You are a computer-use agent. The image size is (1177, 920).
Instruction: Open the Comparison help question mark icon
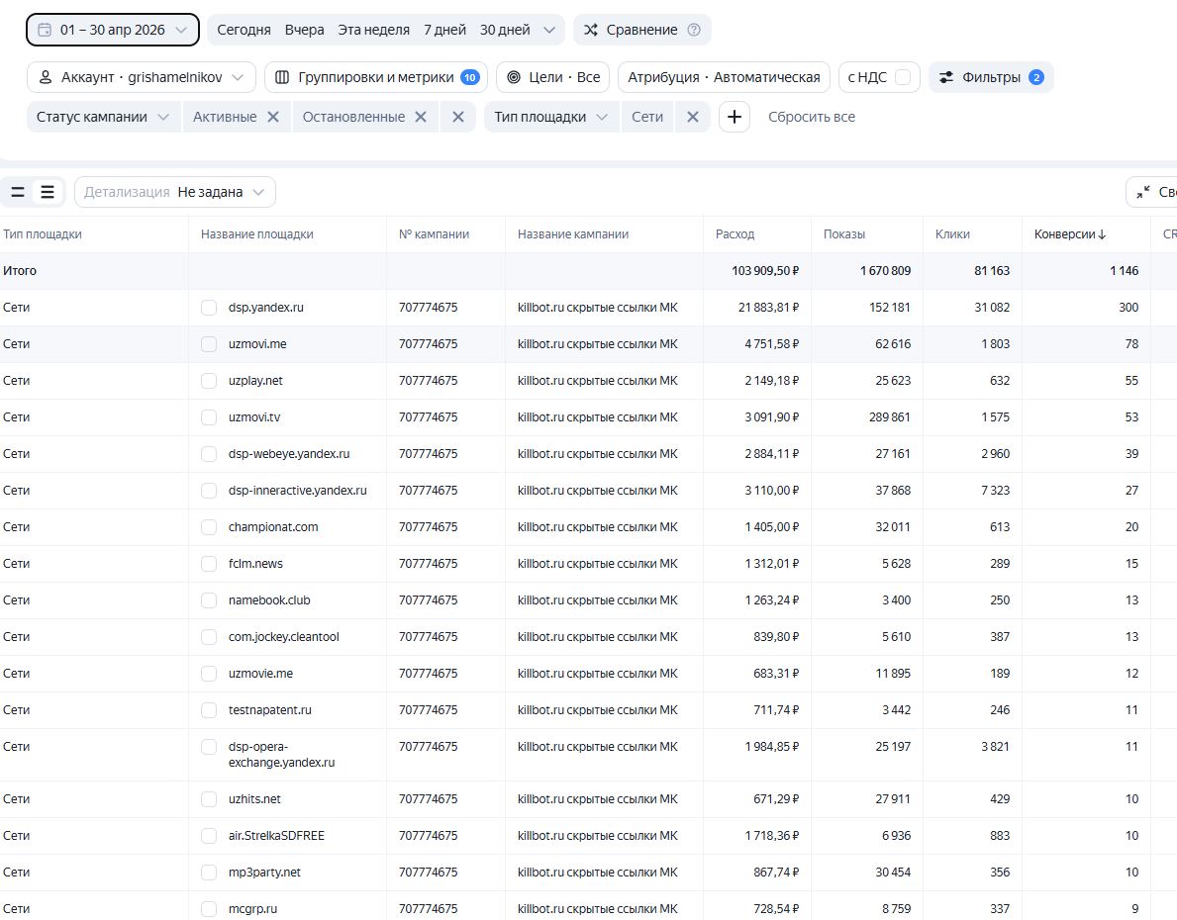[x=694, y=30]
